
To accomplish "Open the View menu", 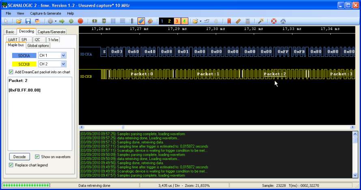I will [x=21, y=13].
